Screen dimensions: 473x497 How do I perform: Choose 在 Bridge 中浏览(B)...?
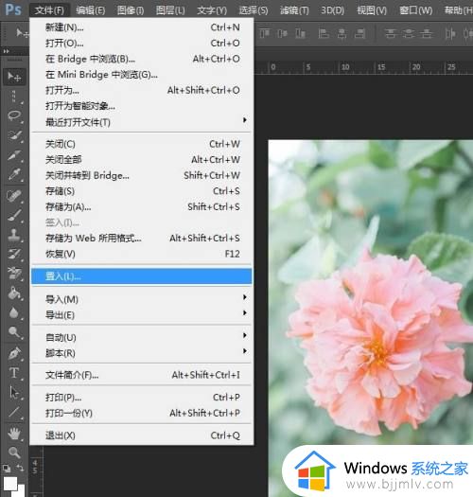(x=142, y=59)
